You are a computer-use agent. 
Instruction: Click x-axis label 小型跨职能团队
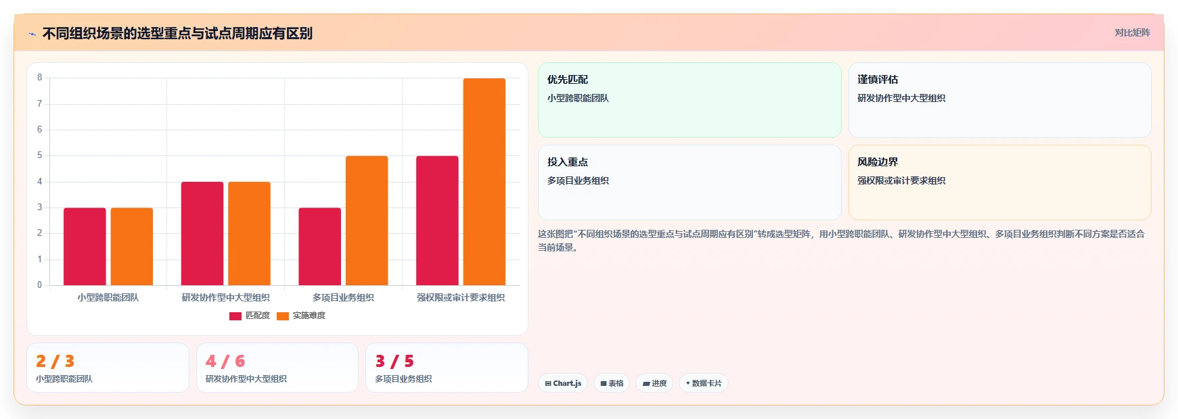[x=108, y=297]
